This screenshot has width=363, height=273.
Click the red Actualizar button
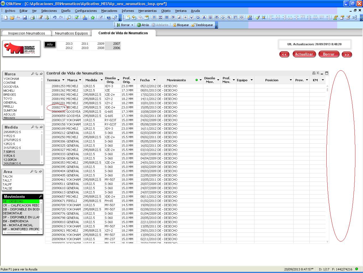[x=304, y=54]
